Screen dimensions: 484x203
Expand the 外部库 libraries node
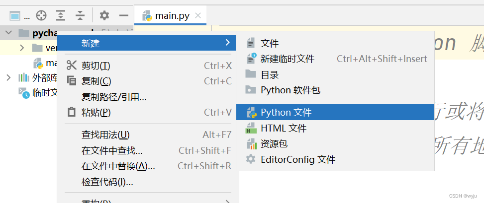8,77
